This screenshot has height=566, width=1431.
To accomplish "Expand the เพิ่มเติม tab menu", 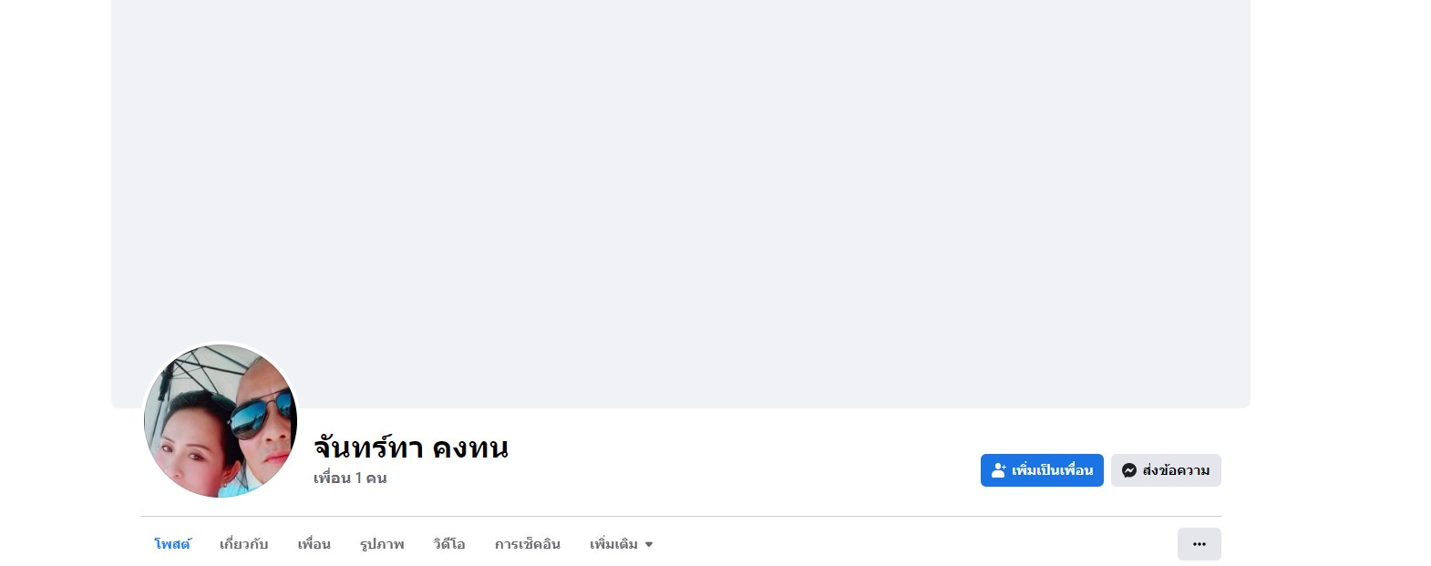I will click(622, 544).
